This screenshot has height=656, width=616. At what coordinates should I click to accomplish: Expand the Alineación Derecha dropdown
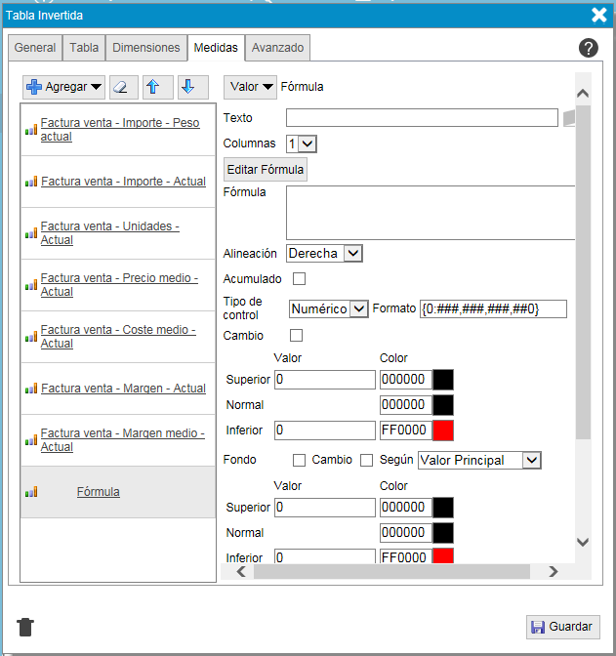[x=324, y=254]
